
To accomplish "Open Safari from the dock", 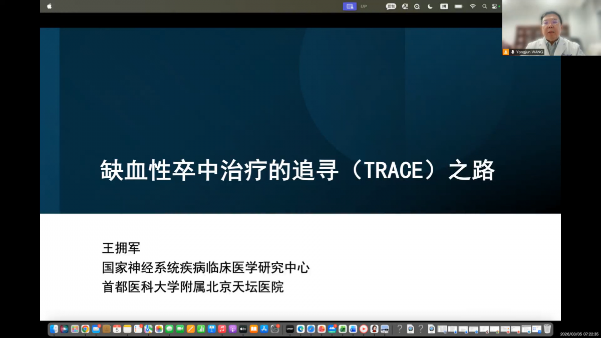I will (x=311, y=329).
